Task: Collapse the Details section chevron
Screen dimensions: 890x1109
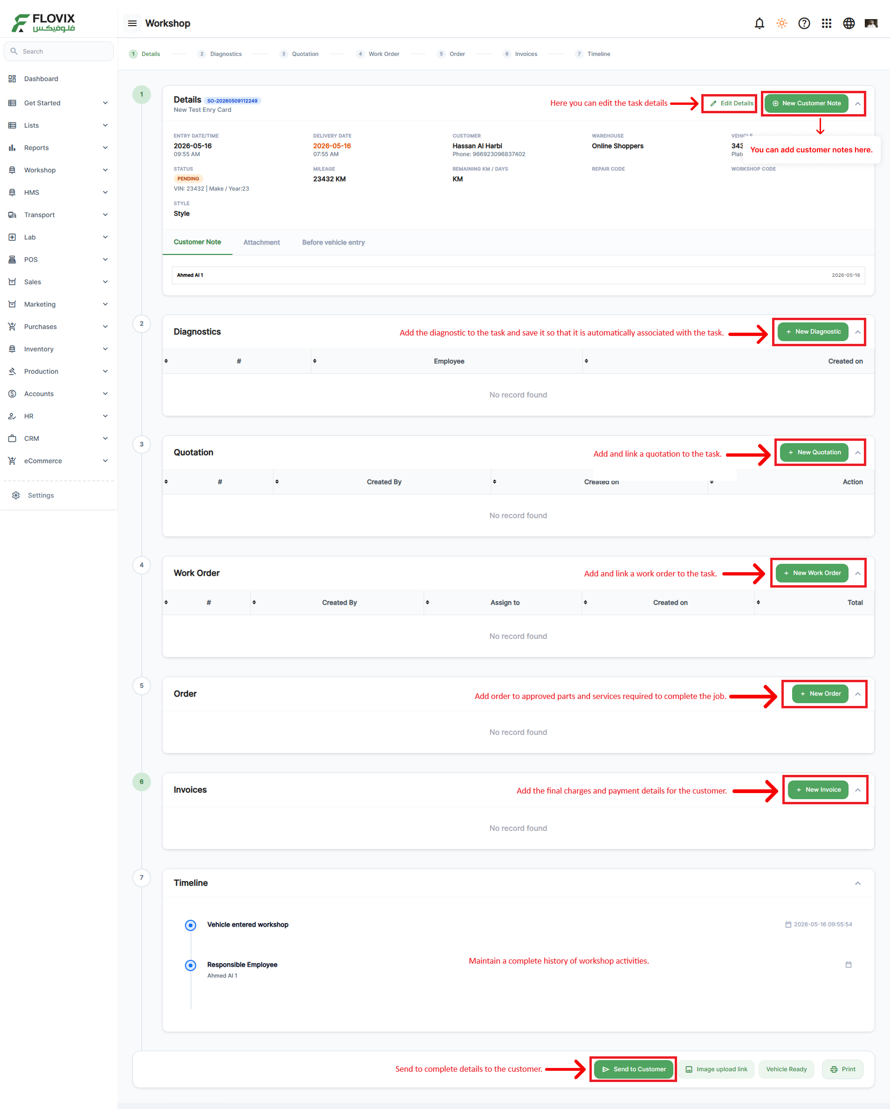Action: click(857, 103)
